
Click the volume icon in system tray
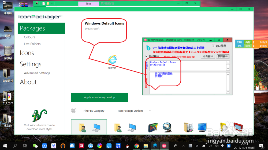pyautogui.click(x=217, y=146)
